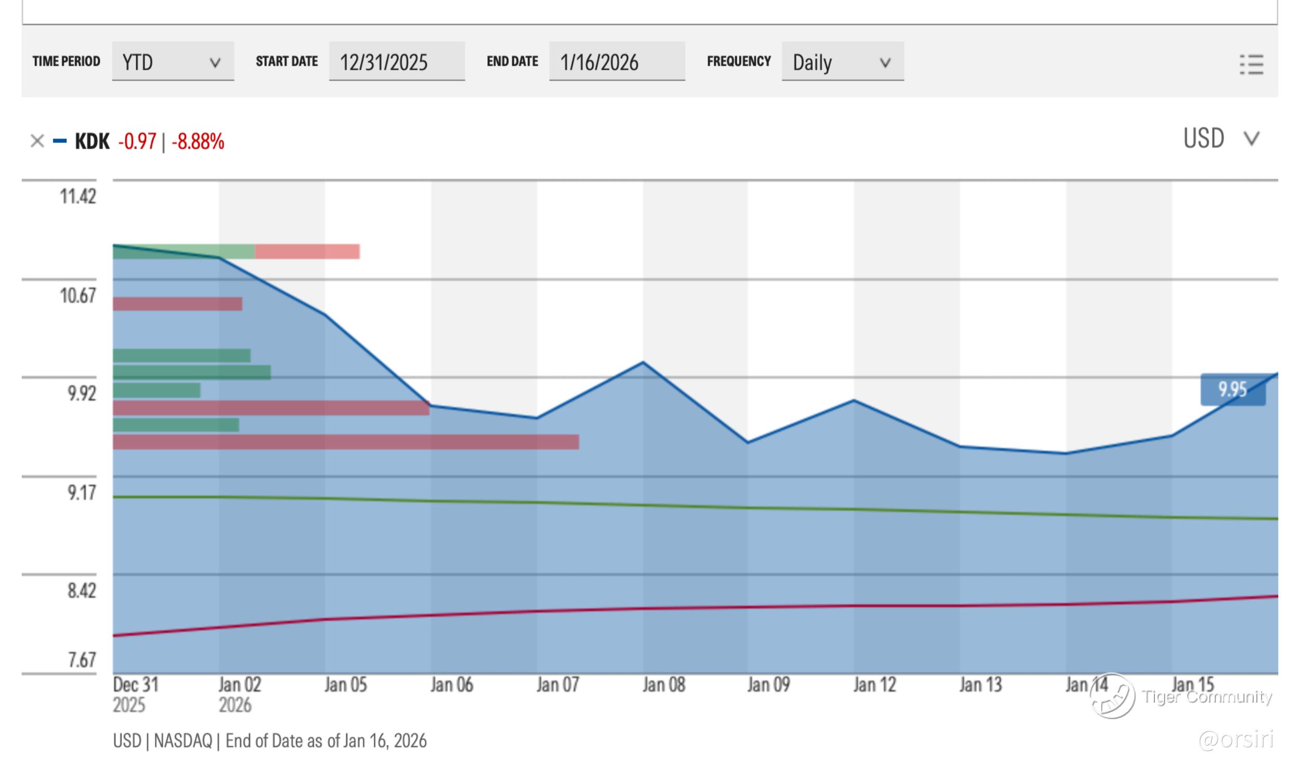
Task: Click the Jan 05 date axis label
Action: pyautogui.click(x=345, y=685)
